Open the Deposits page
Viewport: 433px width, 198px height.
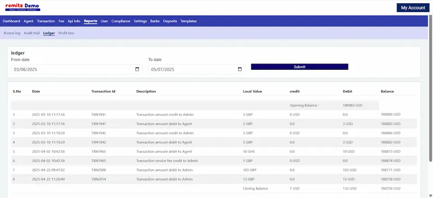pyautogui.click(x=170, y=21)
